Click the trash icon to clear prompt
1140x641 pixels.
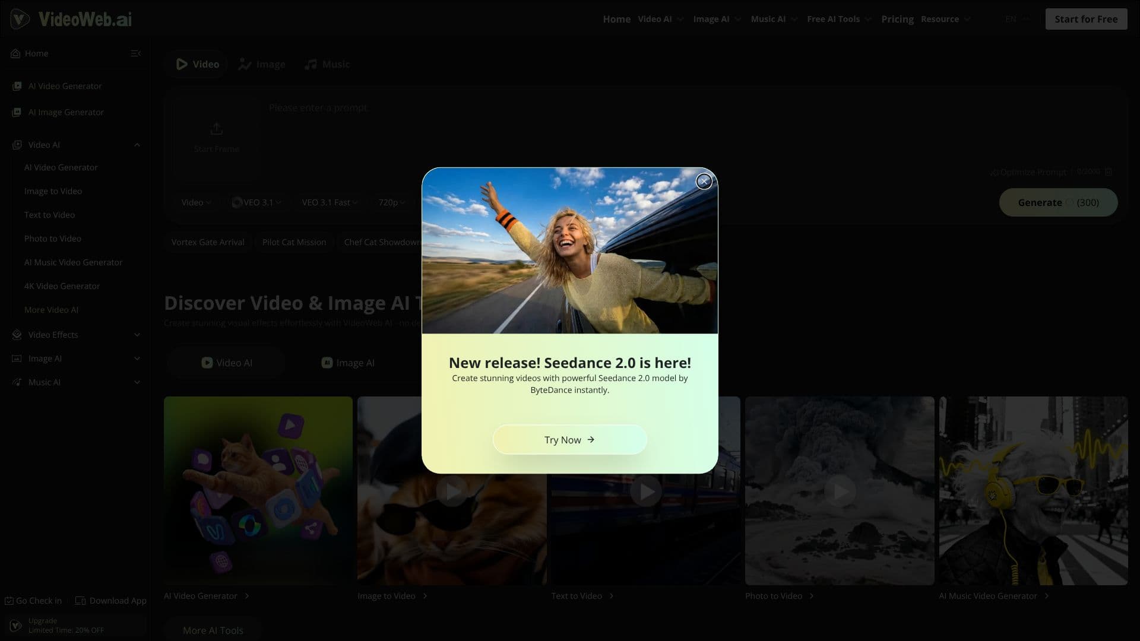coord(1108,172)
